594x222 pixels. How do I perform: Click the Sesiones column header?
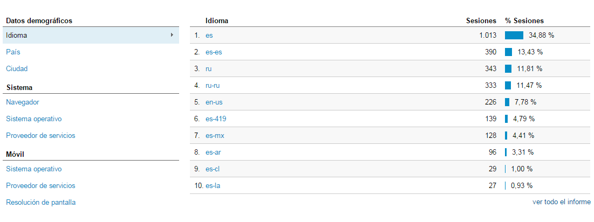(x=481, y=21)
